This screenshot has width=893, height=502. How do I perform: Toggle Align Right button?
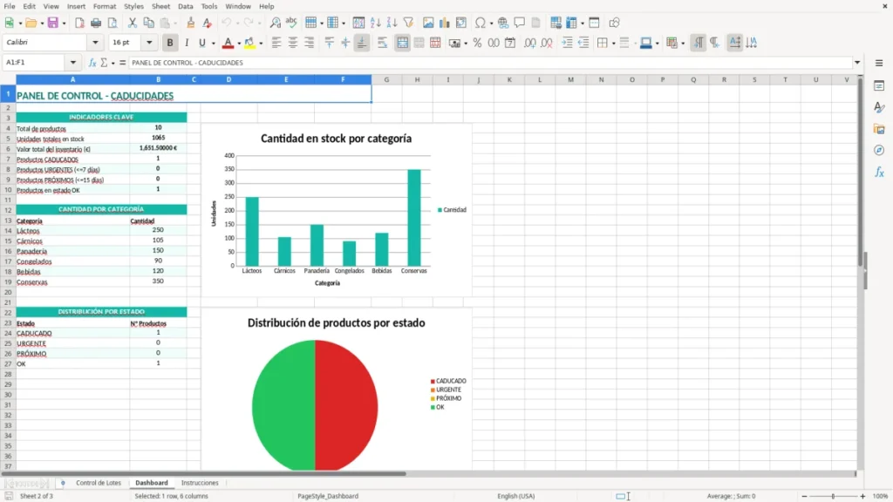click(310, 43)
